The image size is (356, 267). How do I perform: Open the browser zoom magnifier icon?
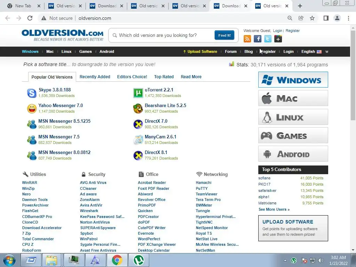(290, 18)
